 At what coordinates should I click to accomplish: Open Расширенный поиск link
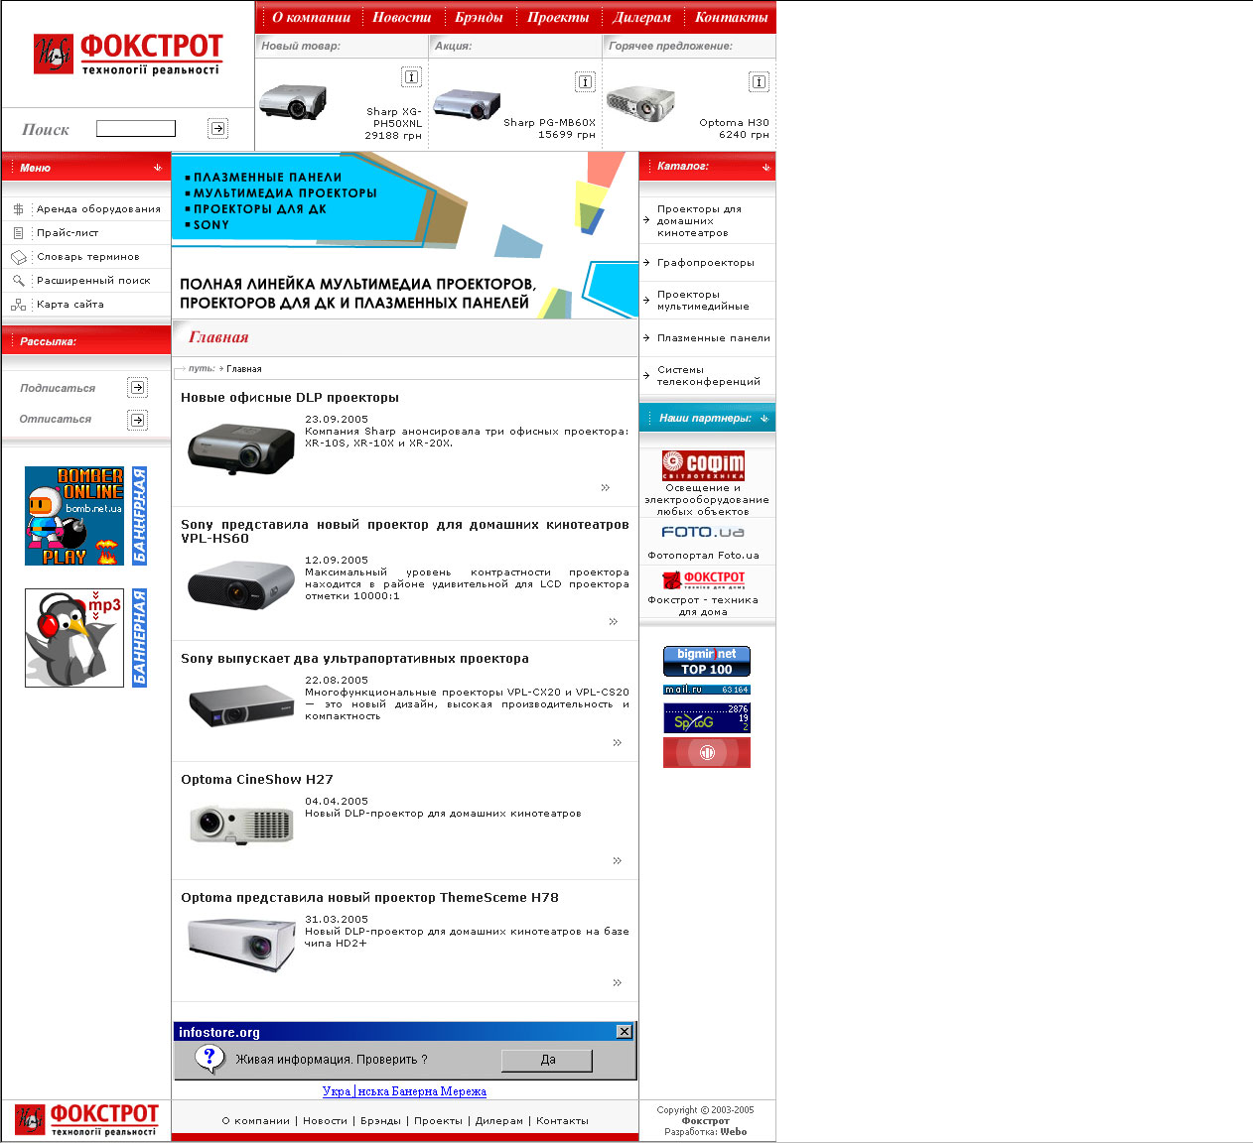point(93,281)
